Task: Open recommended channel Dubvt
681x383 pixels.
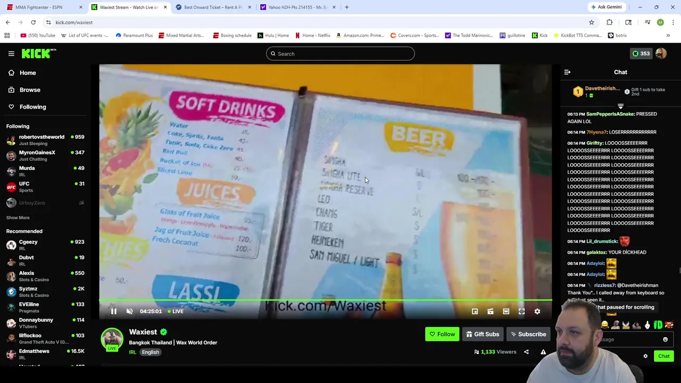Action: 45,261
